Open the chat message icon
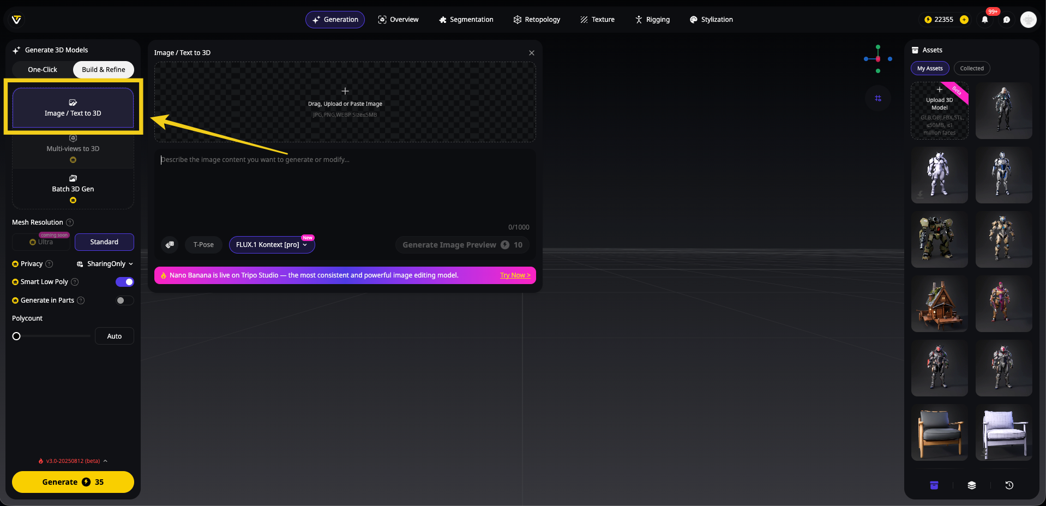 (1007, 20)
